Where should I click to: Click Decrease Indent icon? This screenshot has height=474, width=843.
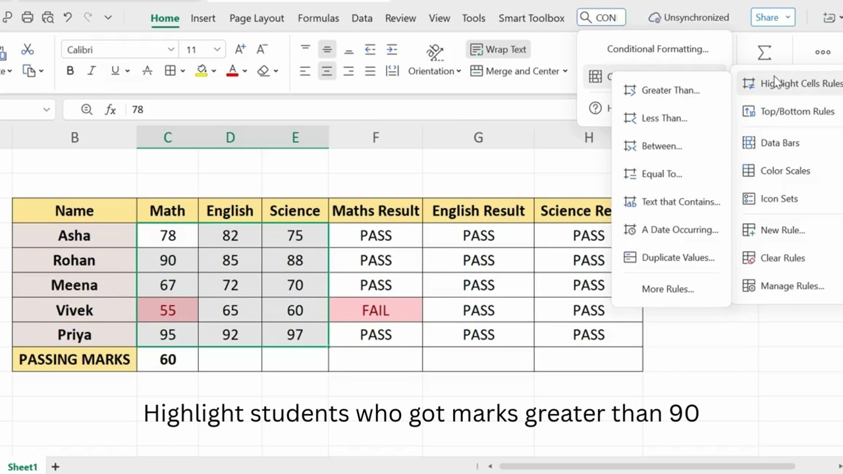[370, 49]
